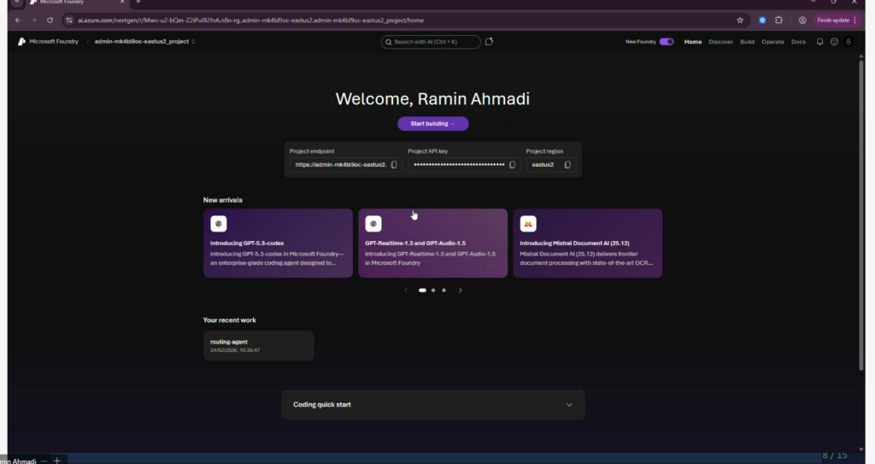The width and height of the screenshot is (875, 464).
Task: Open the Introducing Mistral Document AI card
Action: (x=587, y=244)
